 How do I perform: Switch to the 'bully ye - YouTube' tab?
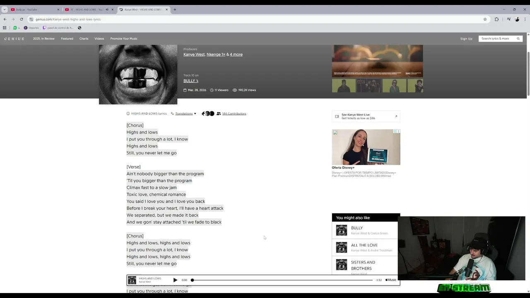[35, 10]
